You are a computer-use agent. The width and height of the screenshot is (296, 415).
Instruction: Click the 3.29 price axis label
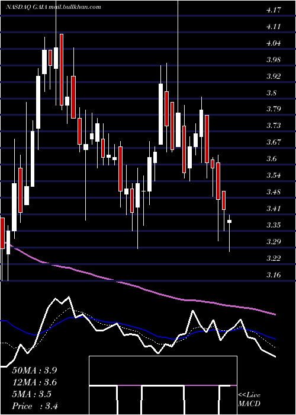click(274, 241)
